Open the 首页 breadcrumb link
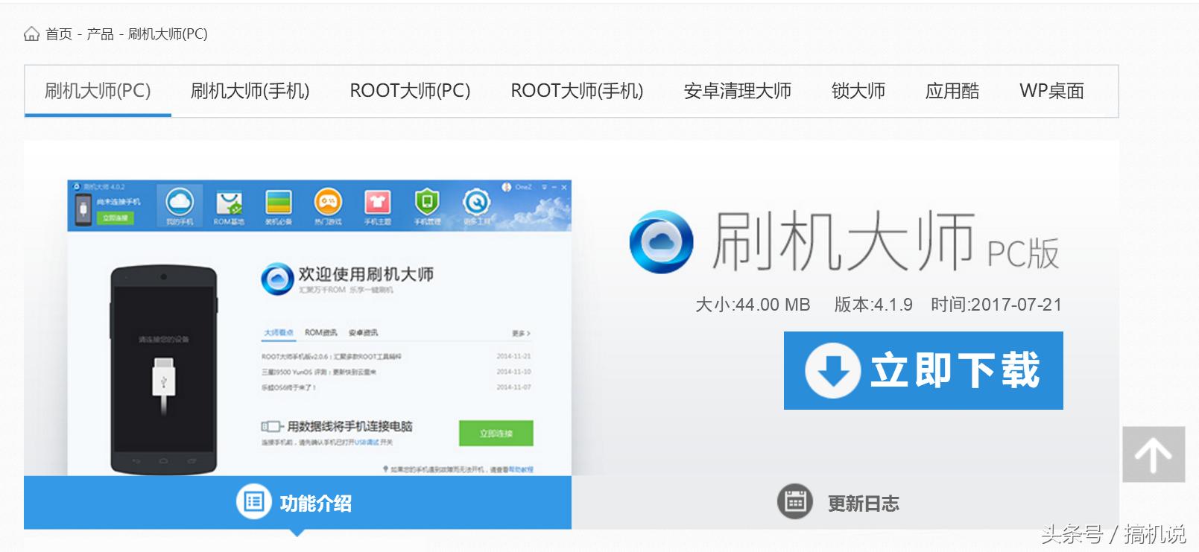1199x552 pixels. [x=59, y=34]
